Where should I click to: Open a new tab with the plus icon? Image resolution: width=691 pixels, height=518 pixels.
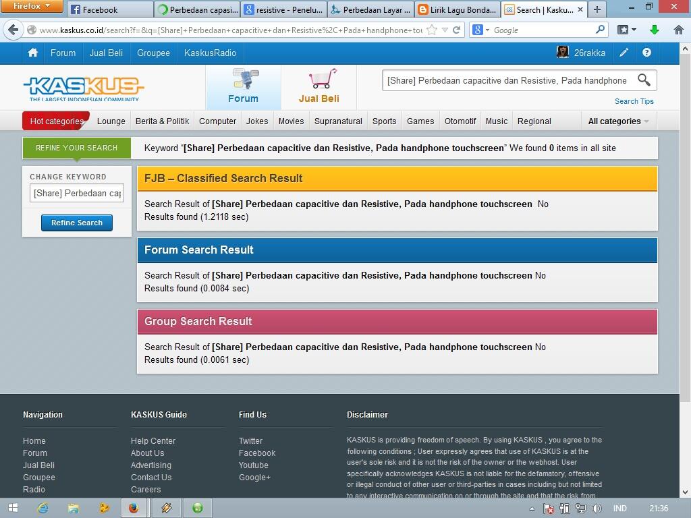click(x=597, y=9)
